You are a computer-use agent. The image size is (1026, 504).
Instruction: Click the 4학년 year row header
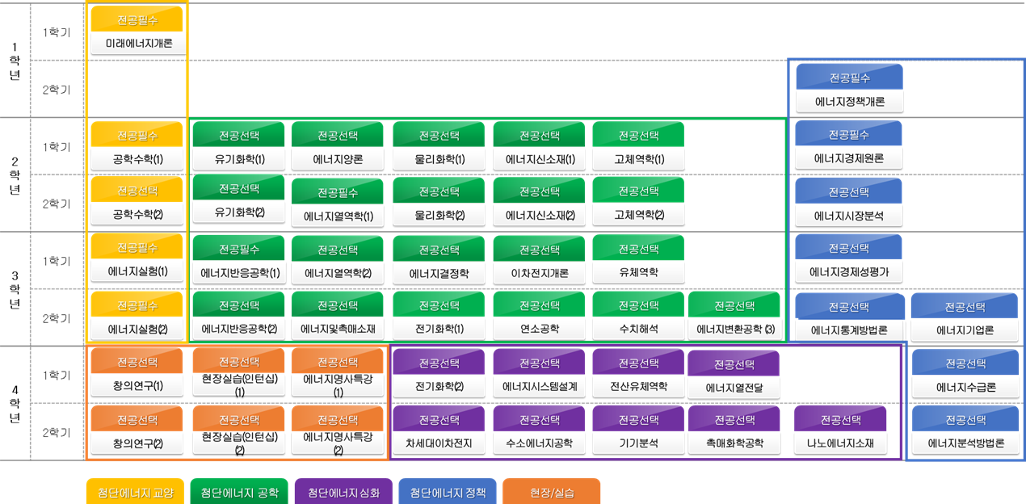click(15, 403)
